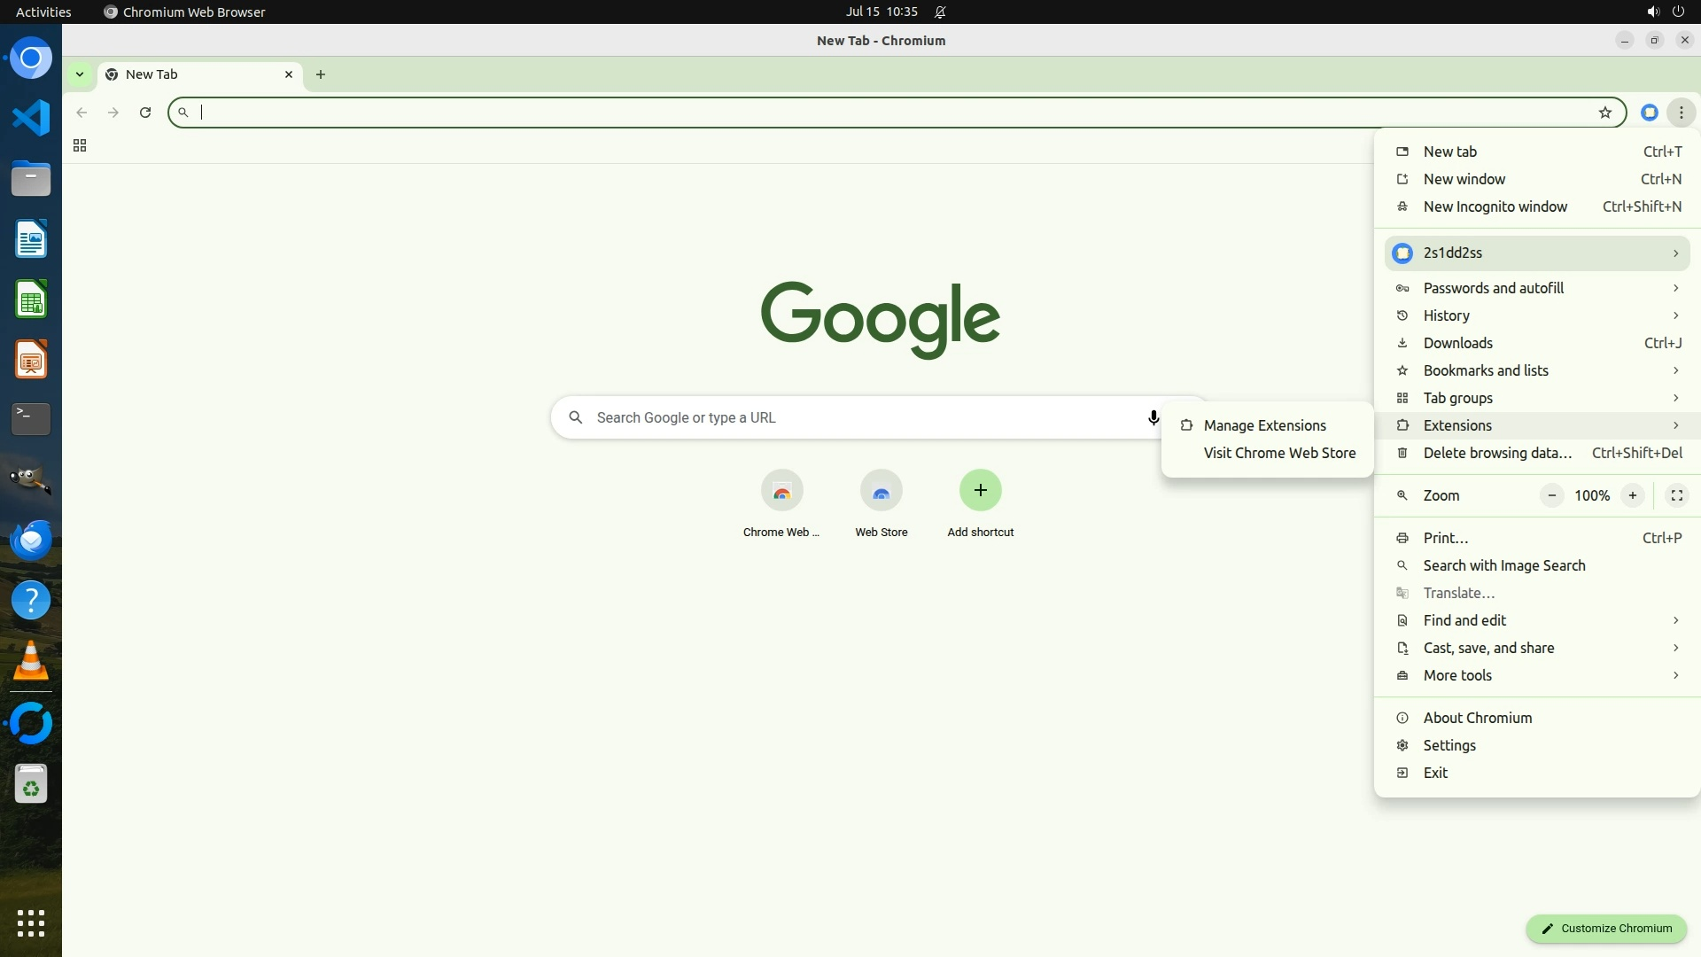Toggle the tab search dropdown arrow

80,74
